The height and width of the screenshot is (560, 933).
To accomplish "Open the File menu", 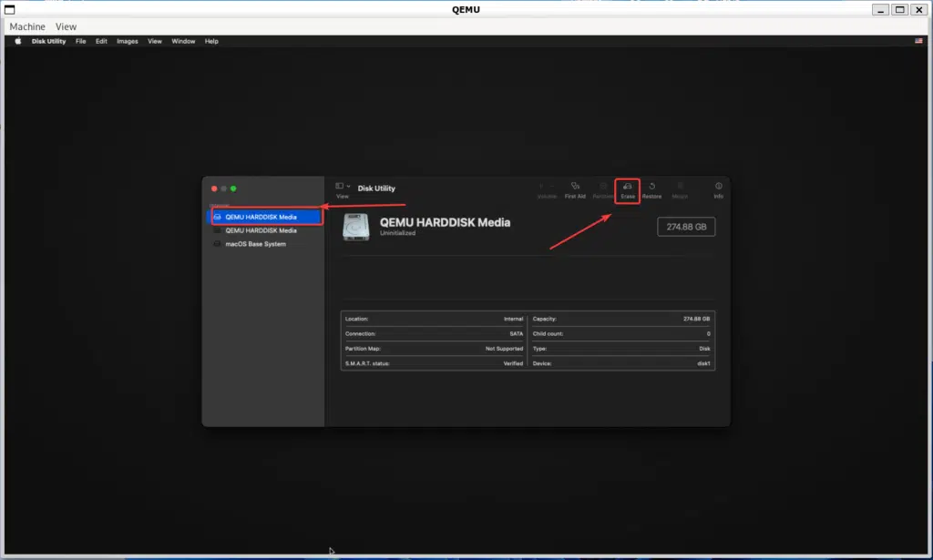I will tap(81, 41).
